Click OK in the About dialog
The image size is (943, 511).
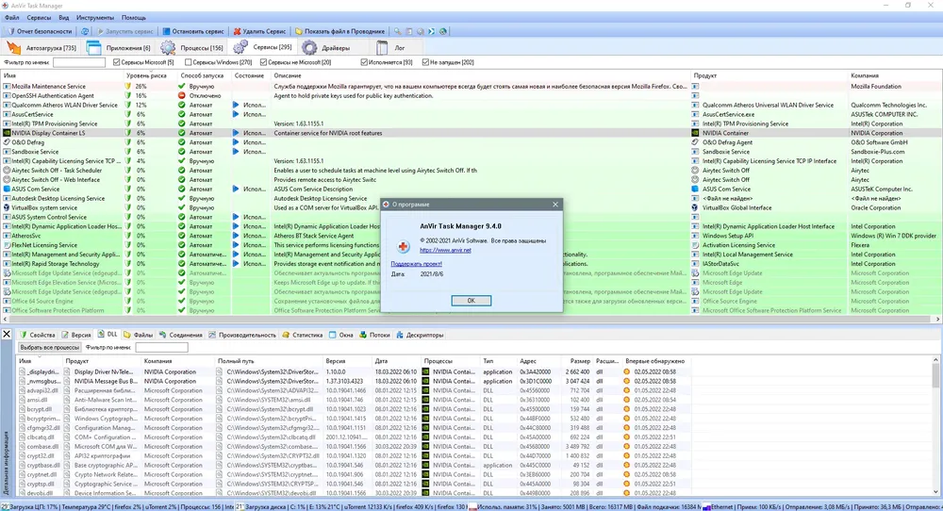pyautogui.click(x=471, y=301)
